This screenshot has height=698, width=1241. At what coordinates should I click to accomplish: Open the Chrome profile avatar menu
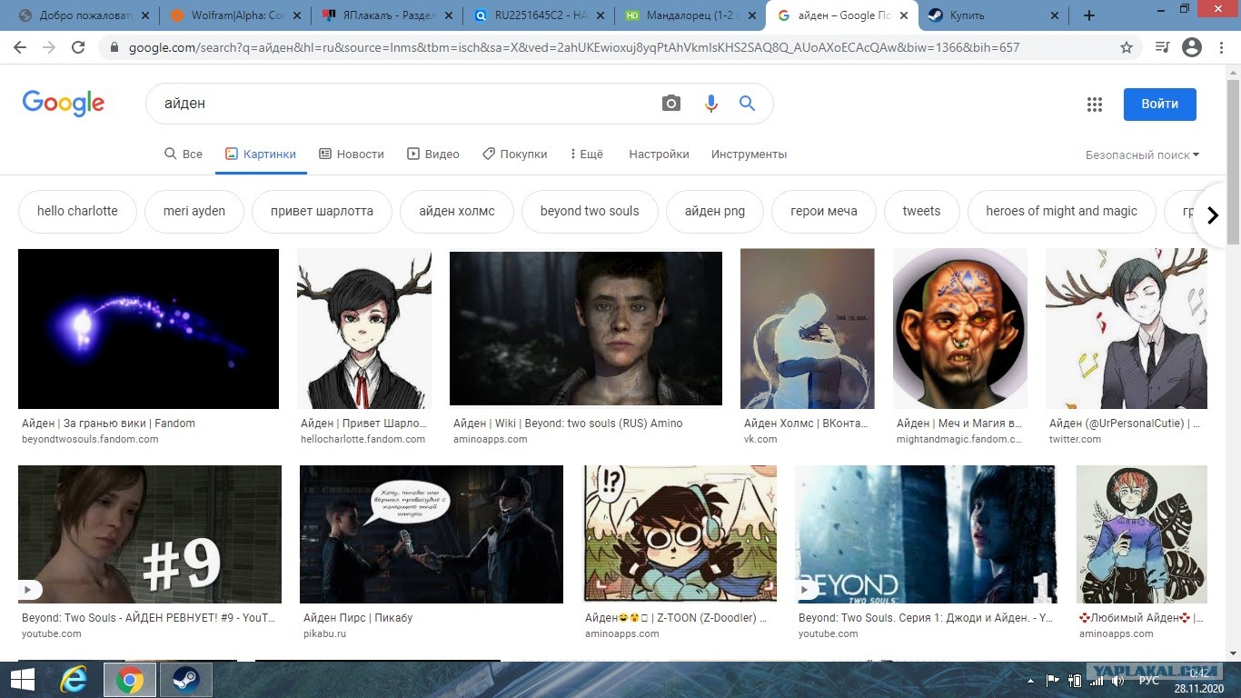(x=1192, y=47)
